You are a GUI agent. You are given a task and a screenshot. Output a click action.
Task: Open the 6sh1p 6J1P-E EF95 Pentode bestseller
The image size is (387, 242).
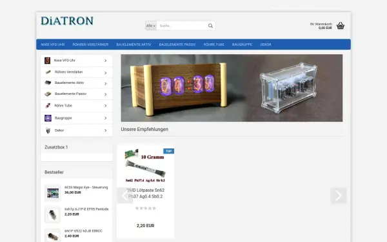point(86,209)
